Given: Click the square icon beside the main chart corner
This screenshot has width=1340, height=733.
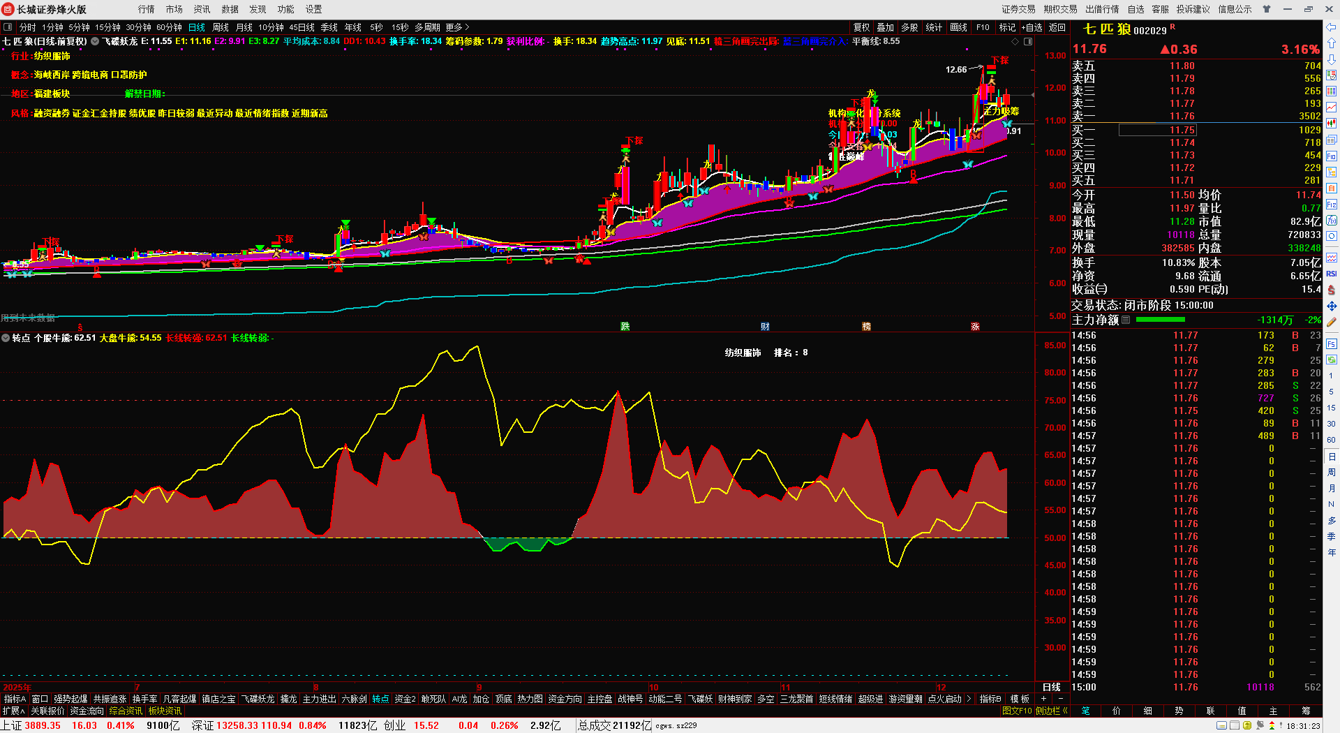Looking at the screenshot, I should click(x=1028, y=42).
